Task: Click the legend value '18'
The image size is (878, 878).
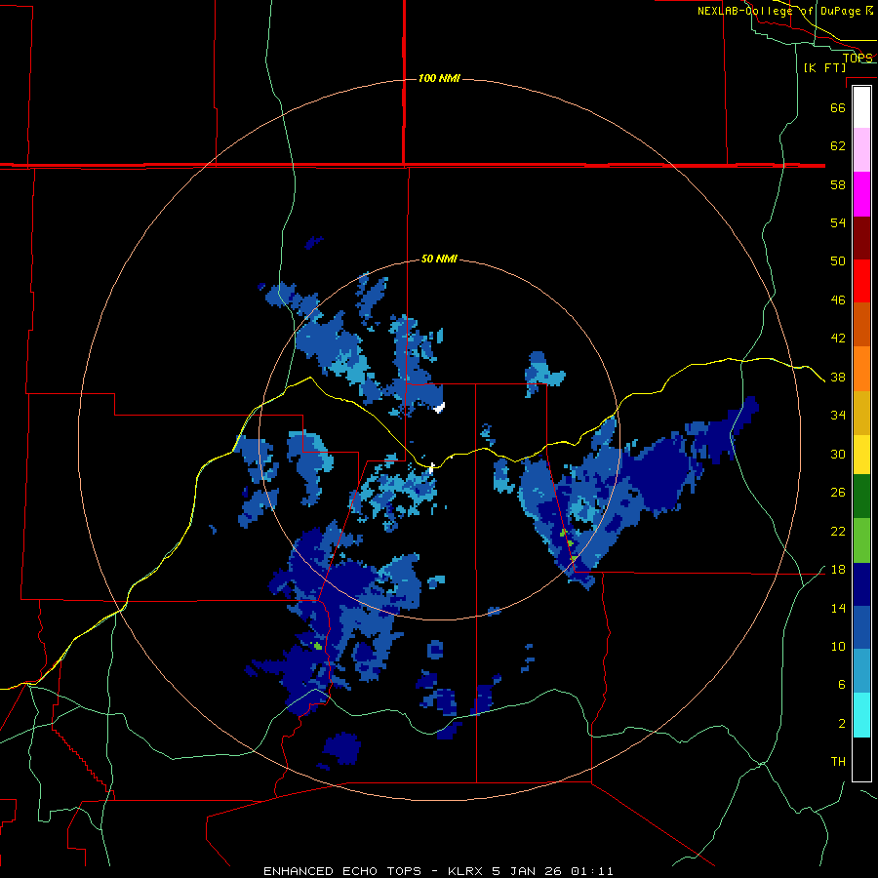Action: point(838,570)
